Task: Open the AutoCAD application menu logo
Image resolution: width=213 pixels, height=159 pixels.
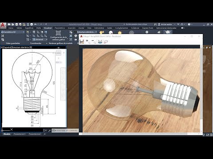Action: tap(3, 26)
